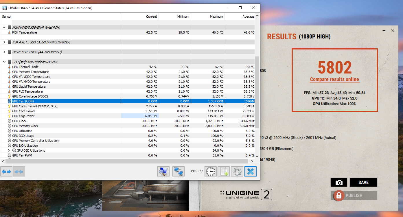403x217 pixels.
Task: Click the fan icon beside GPU Fan (ODN)
Action: (9, 101)
